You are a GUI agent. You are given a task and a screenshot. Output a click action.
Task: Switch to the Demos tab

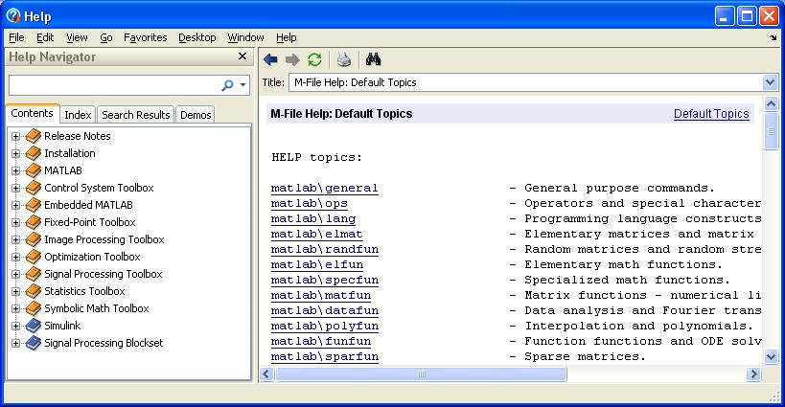(196, 115)
